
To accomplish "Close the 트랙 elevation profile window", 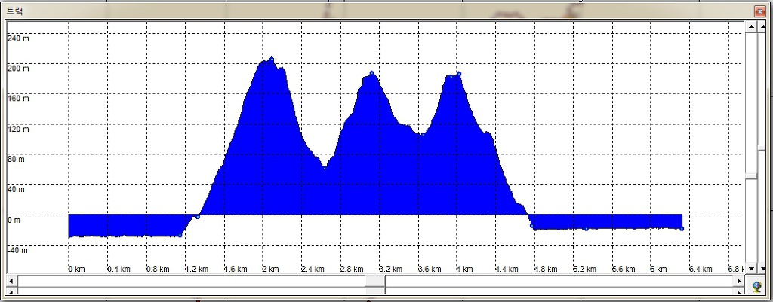I will [759, 11].
